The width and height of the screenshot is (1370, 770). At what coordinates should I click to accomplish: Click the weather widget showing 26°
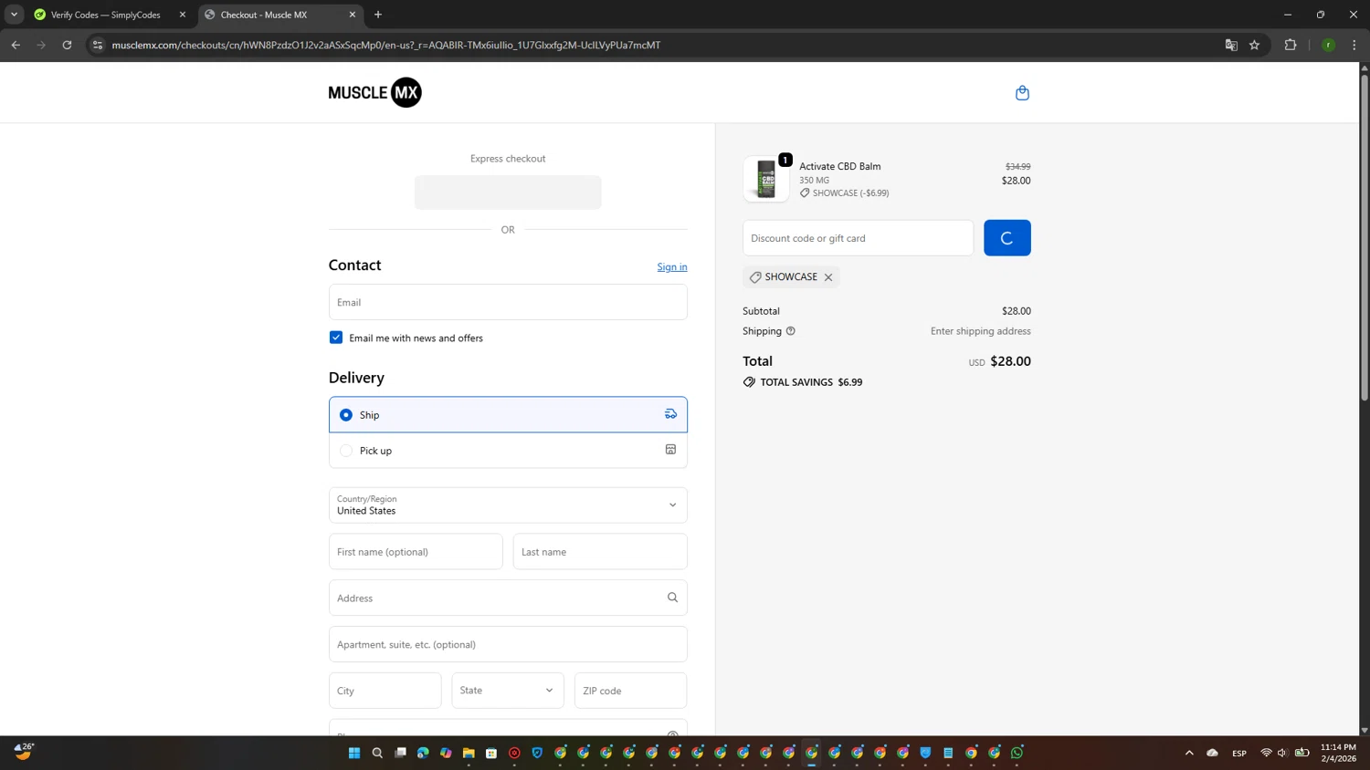(x=24, y=752)
